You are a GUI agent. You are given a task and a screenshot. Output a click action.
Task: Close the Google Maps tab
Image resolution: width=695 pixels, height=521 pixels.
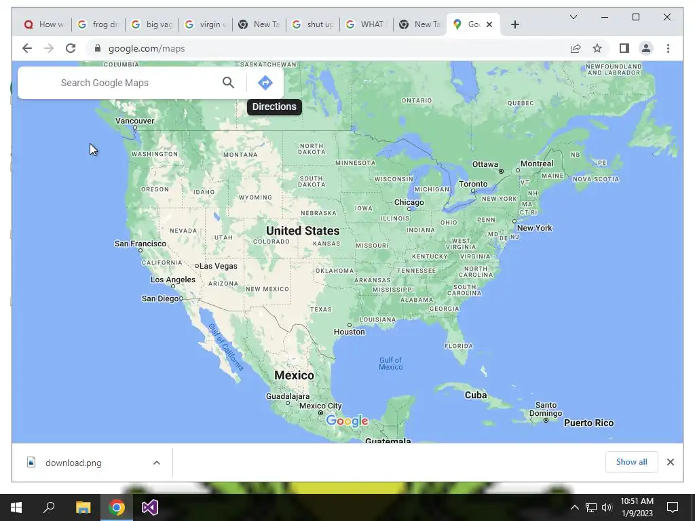click(489, 24)
